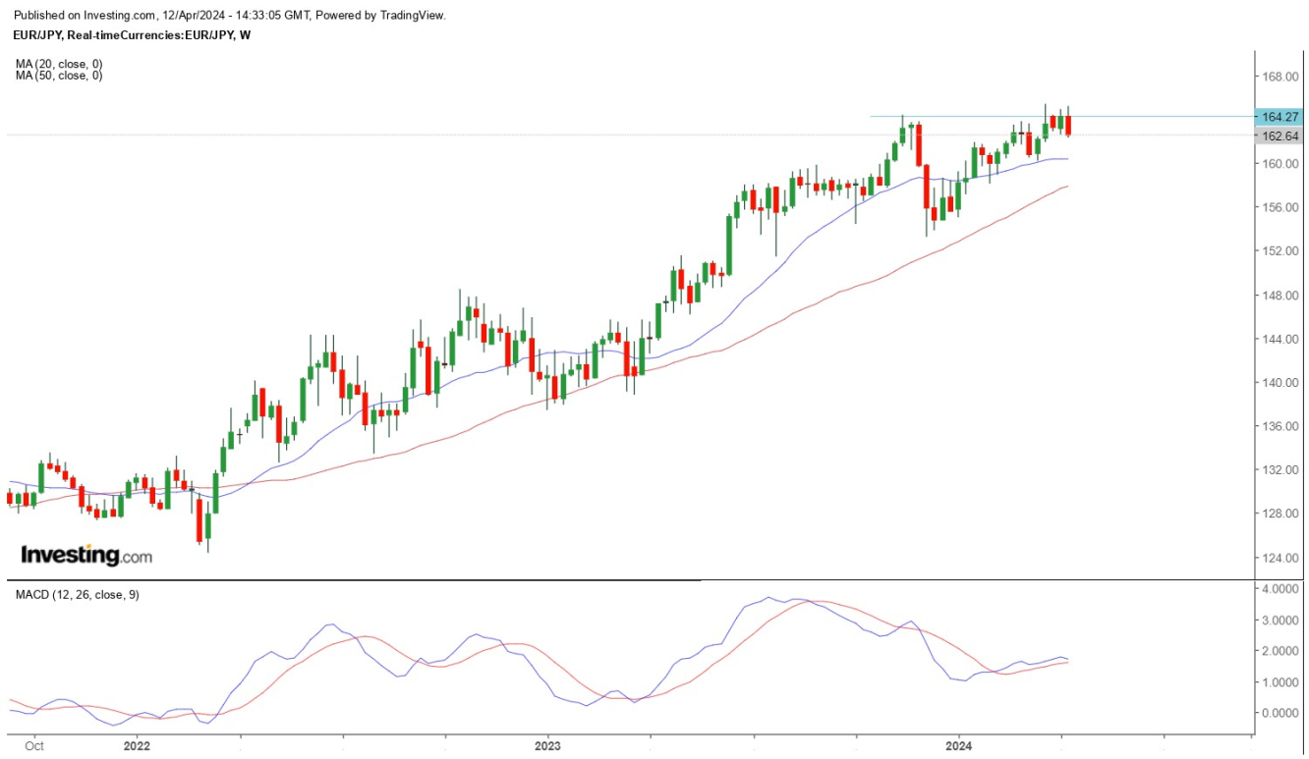The height and width of the screenshot is (759, 1309).
Task: Click the 148.00 price axis label
Action: pyautogui.click(x=1281, y=296)
